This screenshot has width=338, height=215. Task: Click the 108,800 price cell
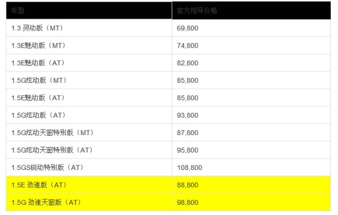[x=251, y=168]
